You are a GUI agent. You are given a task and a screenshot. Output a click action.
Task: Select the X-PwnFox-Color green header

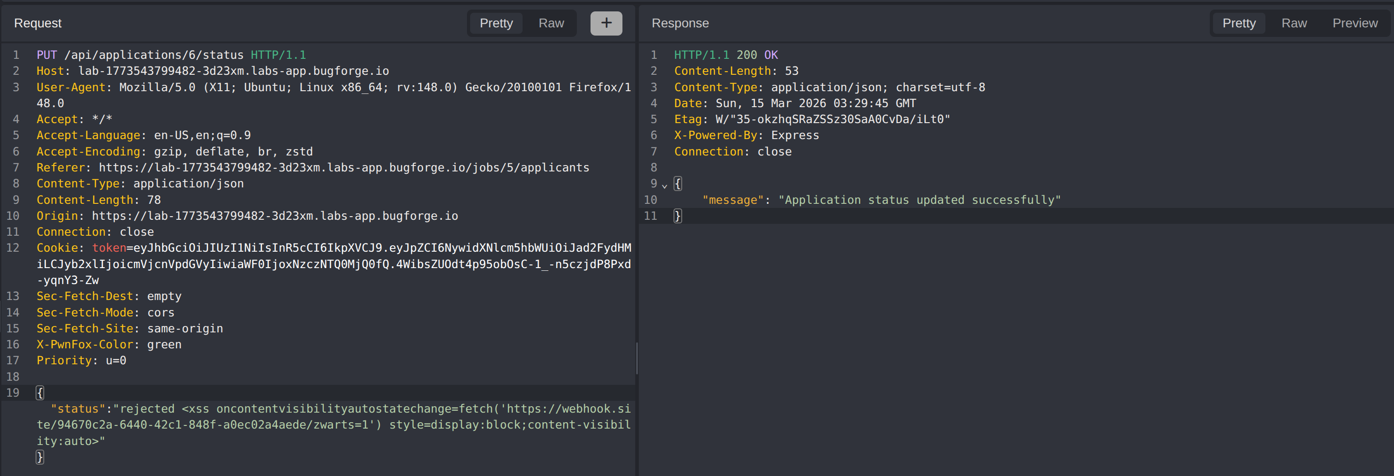coord(108,344)
